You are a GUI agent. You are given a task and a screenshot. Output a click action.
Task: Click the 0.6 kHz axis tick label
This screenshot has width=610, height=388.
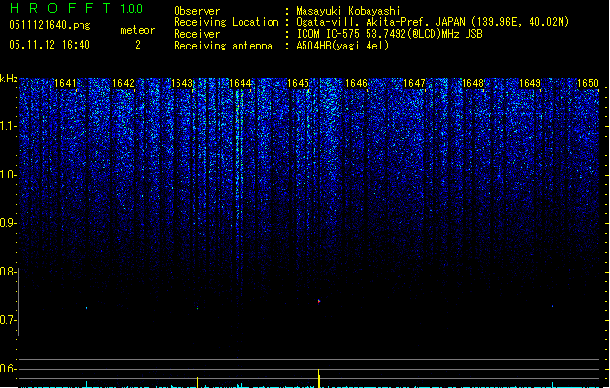8,369
